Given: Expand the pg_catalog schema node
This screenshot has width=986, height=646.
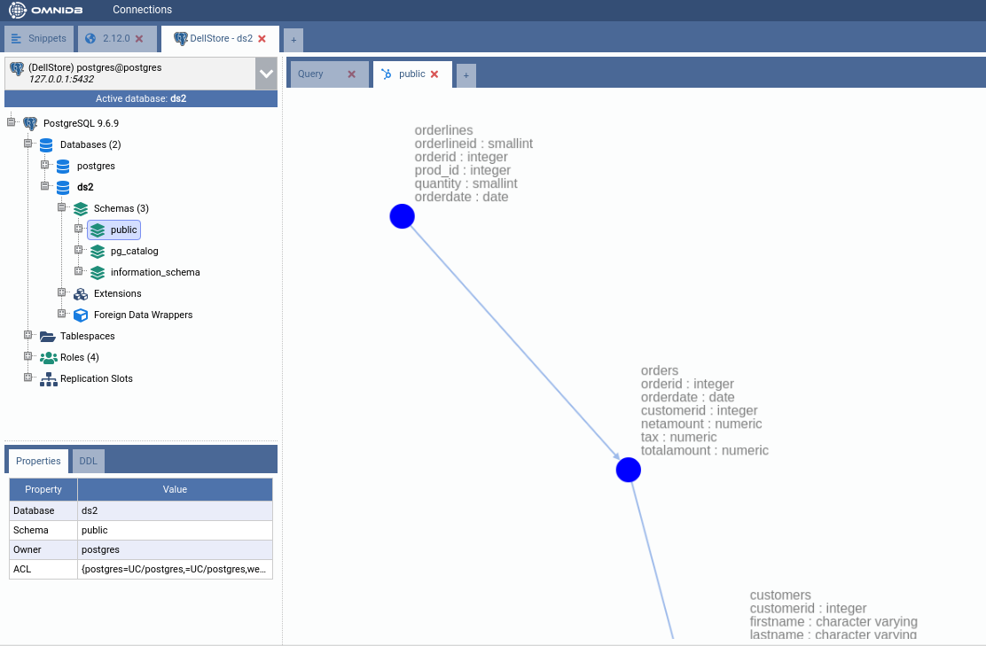Looking at the screenshot, I should (78, 251).
